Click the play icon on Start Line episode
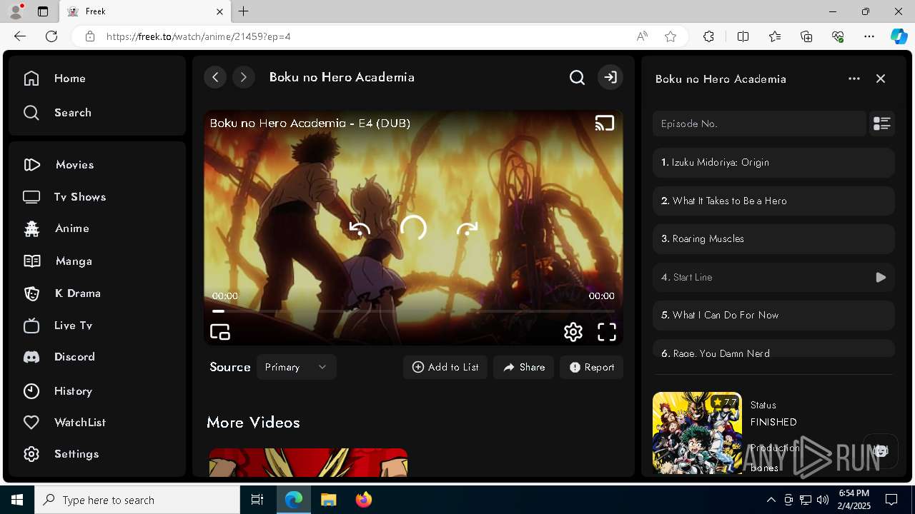Screen dimensions: 915x514 click(881, 277)
